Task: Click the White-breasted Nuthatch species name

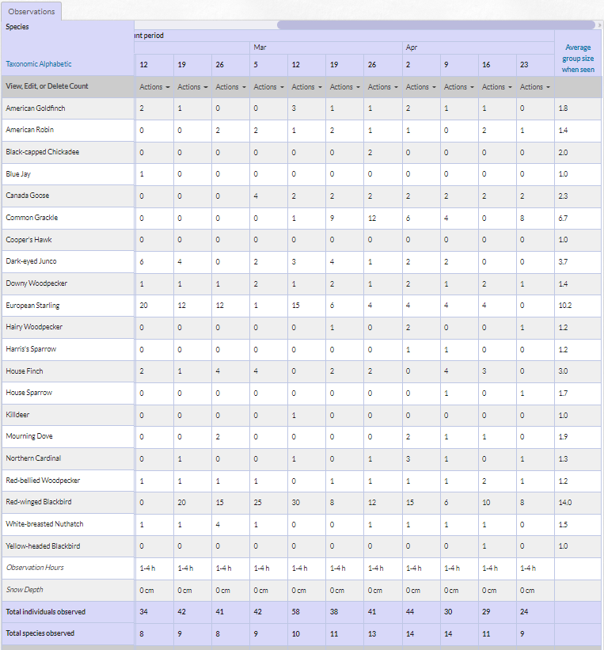Action: pyautogui.click(x=44, y=524)
